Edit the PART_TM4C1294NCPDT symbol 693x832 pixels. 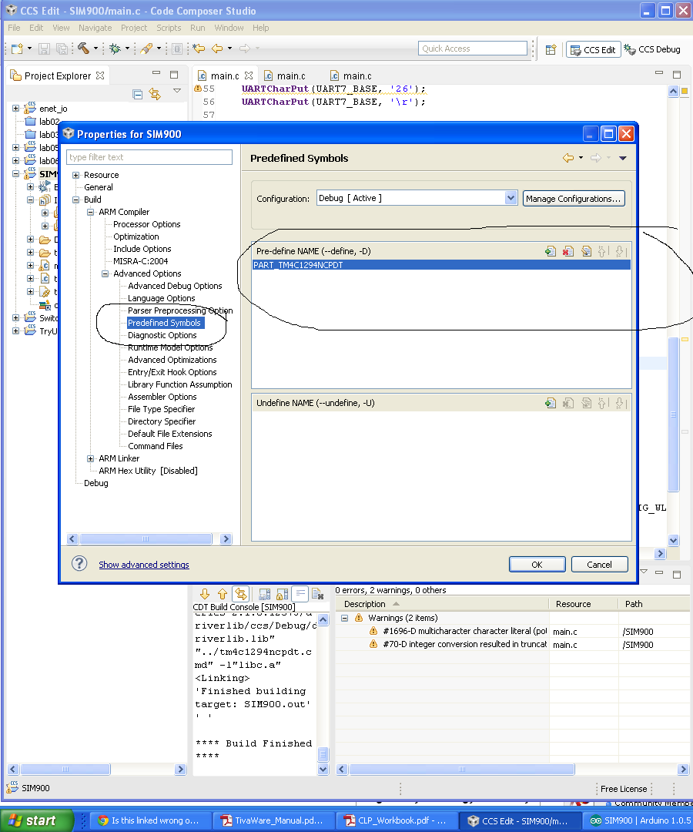pos(586,250)
